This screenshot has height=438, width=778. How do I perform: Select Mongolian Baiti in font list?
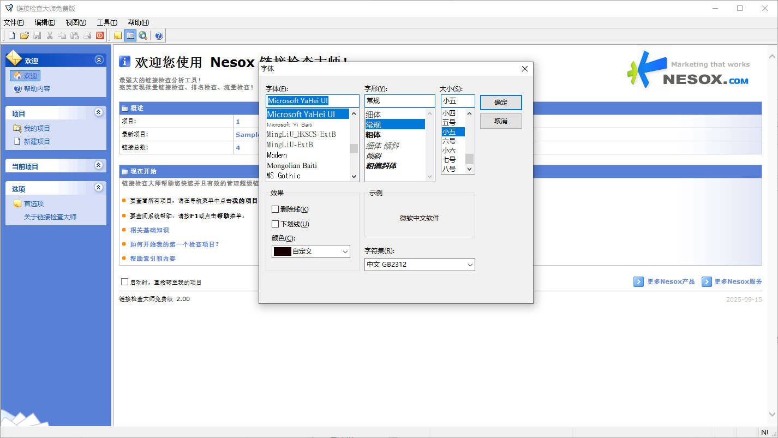[x=308, y=165]
